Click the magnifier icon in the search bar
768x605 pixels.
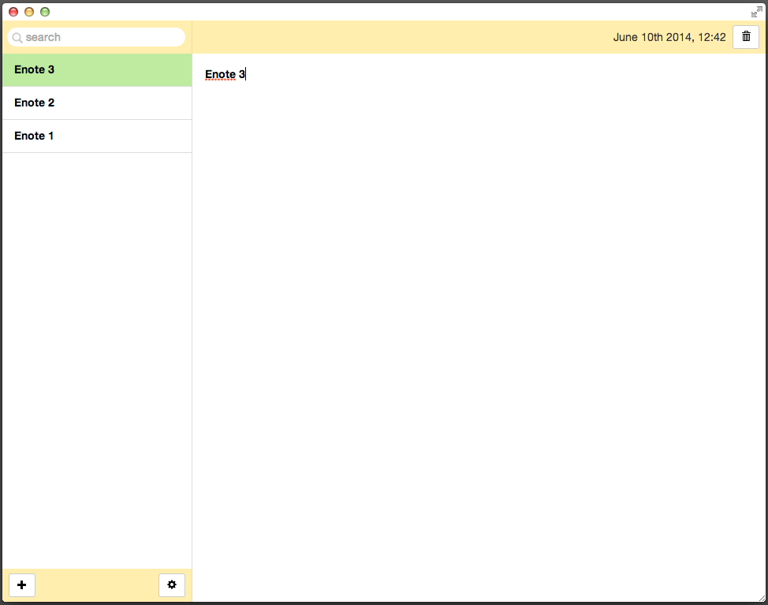click(17, 37)
